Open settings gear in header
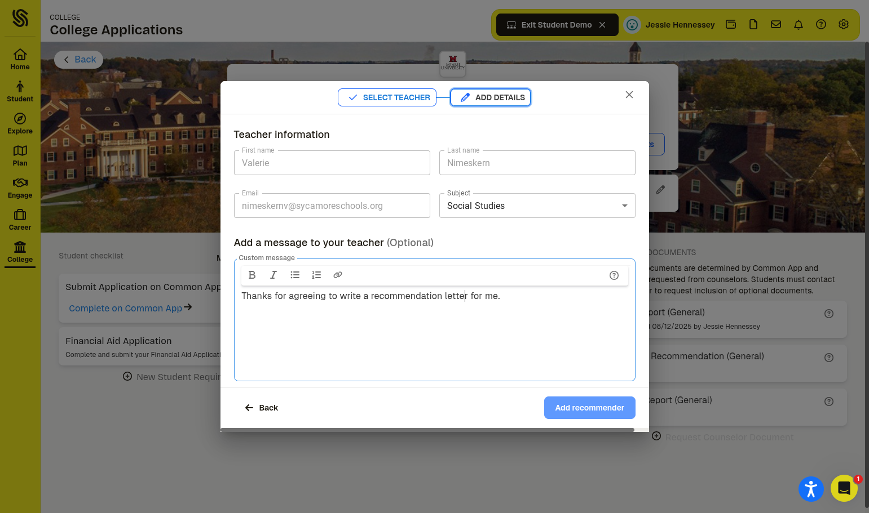Viewport: 869px width, 513px height. pos(844,24)
